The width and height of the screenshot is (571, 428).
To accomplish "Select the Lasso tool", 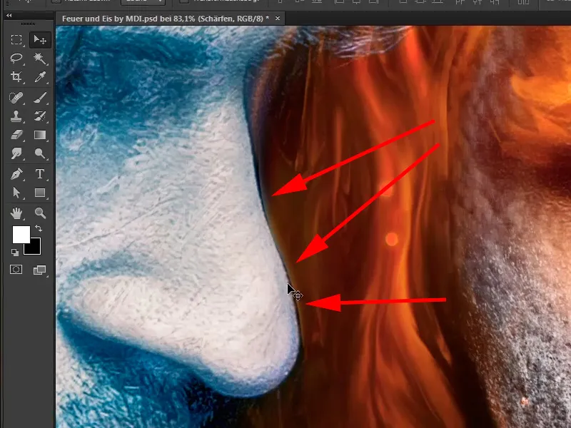I will pyautogui.click(x=16, y=58).
